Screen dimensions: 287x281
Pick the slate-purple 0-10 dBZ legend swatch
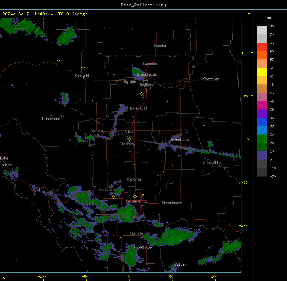pyautogui.click(x=262, y=156)
